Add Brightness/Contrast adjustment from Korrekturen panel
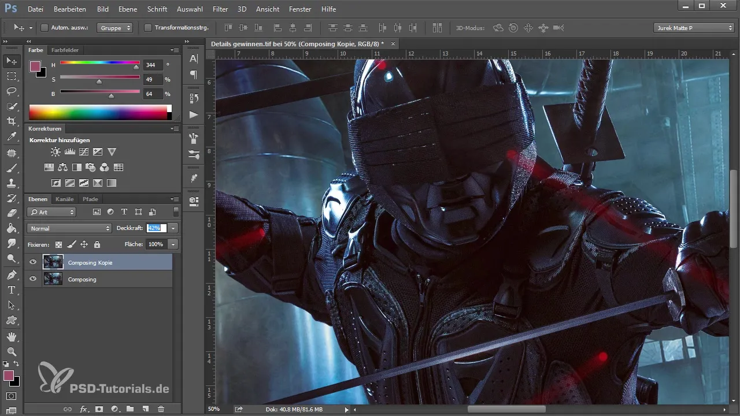Screen dimensions: 740x416 55,152
